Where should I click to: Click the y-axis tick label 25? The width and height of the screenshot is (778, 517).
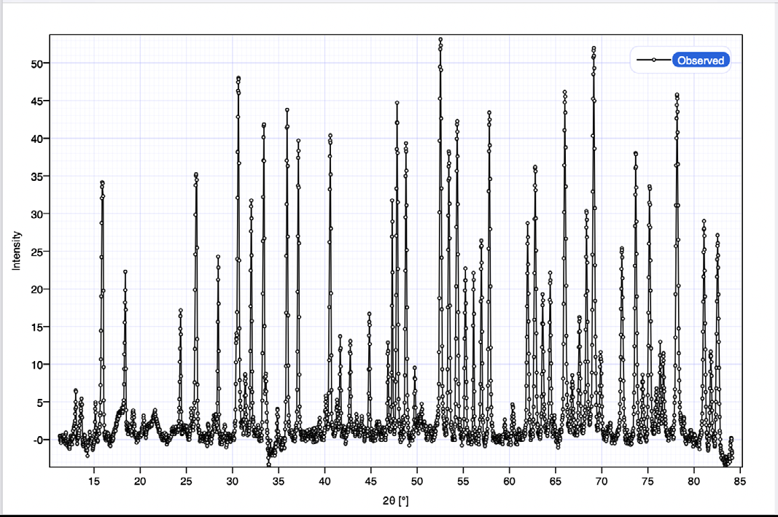(36, 252)
